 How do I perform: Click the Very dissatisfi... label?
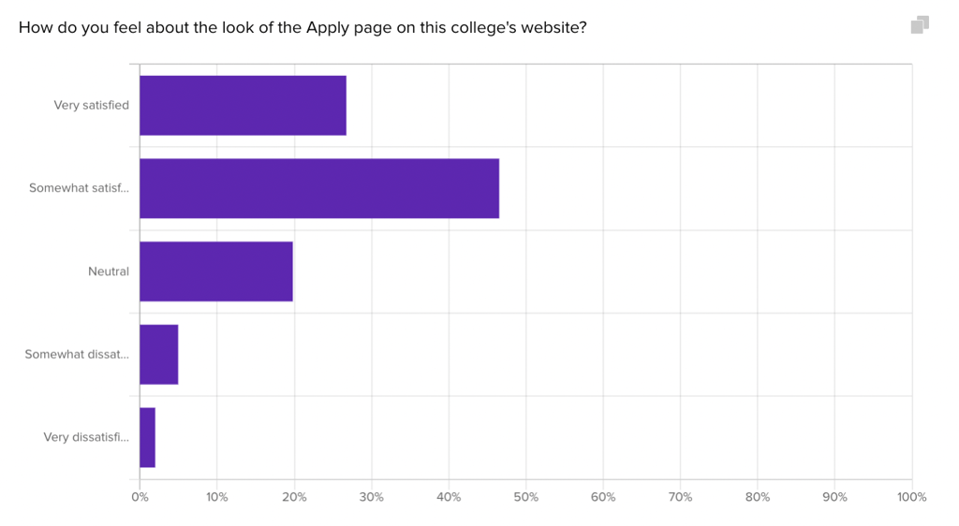pos(86,437)
